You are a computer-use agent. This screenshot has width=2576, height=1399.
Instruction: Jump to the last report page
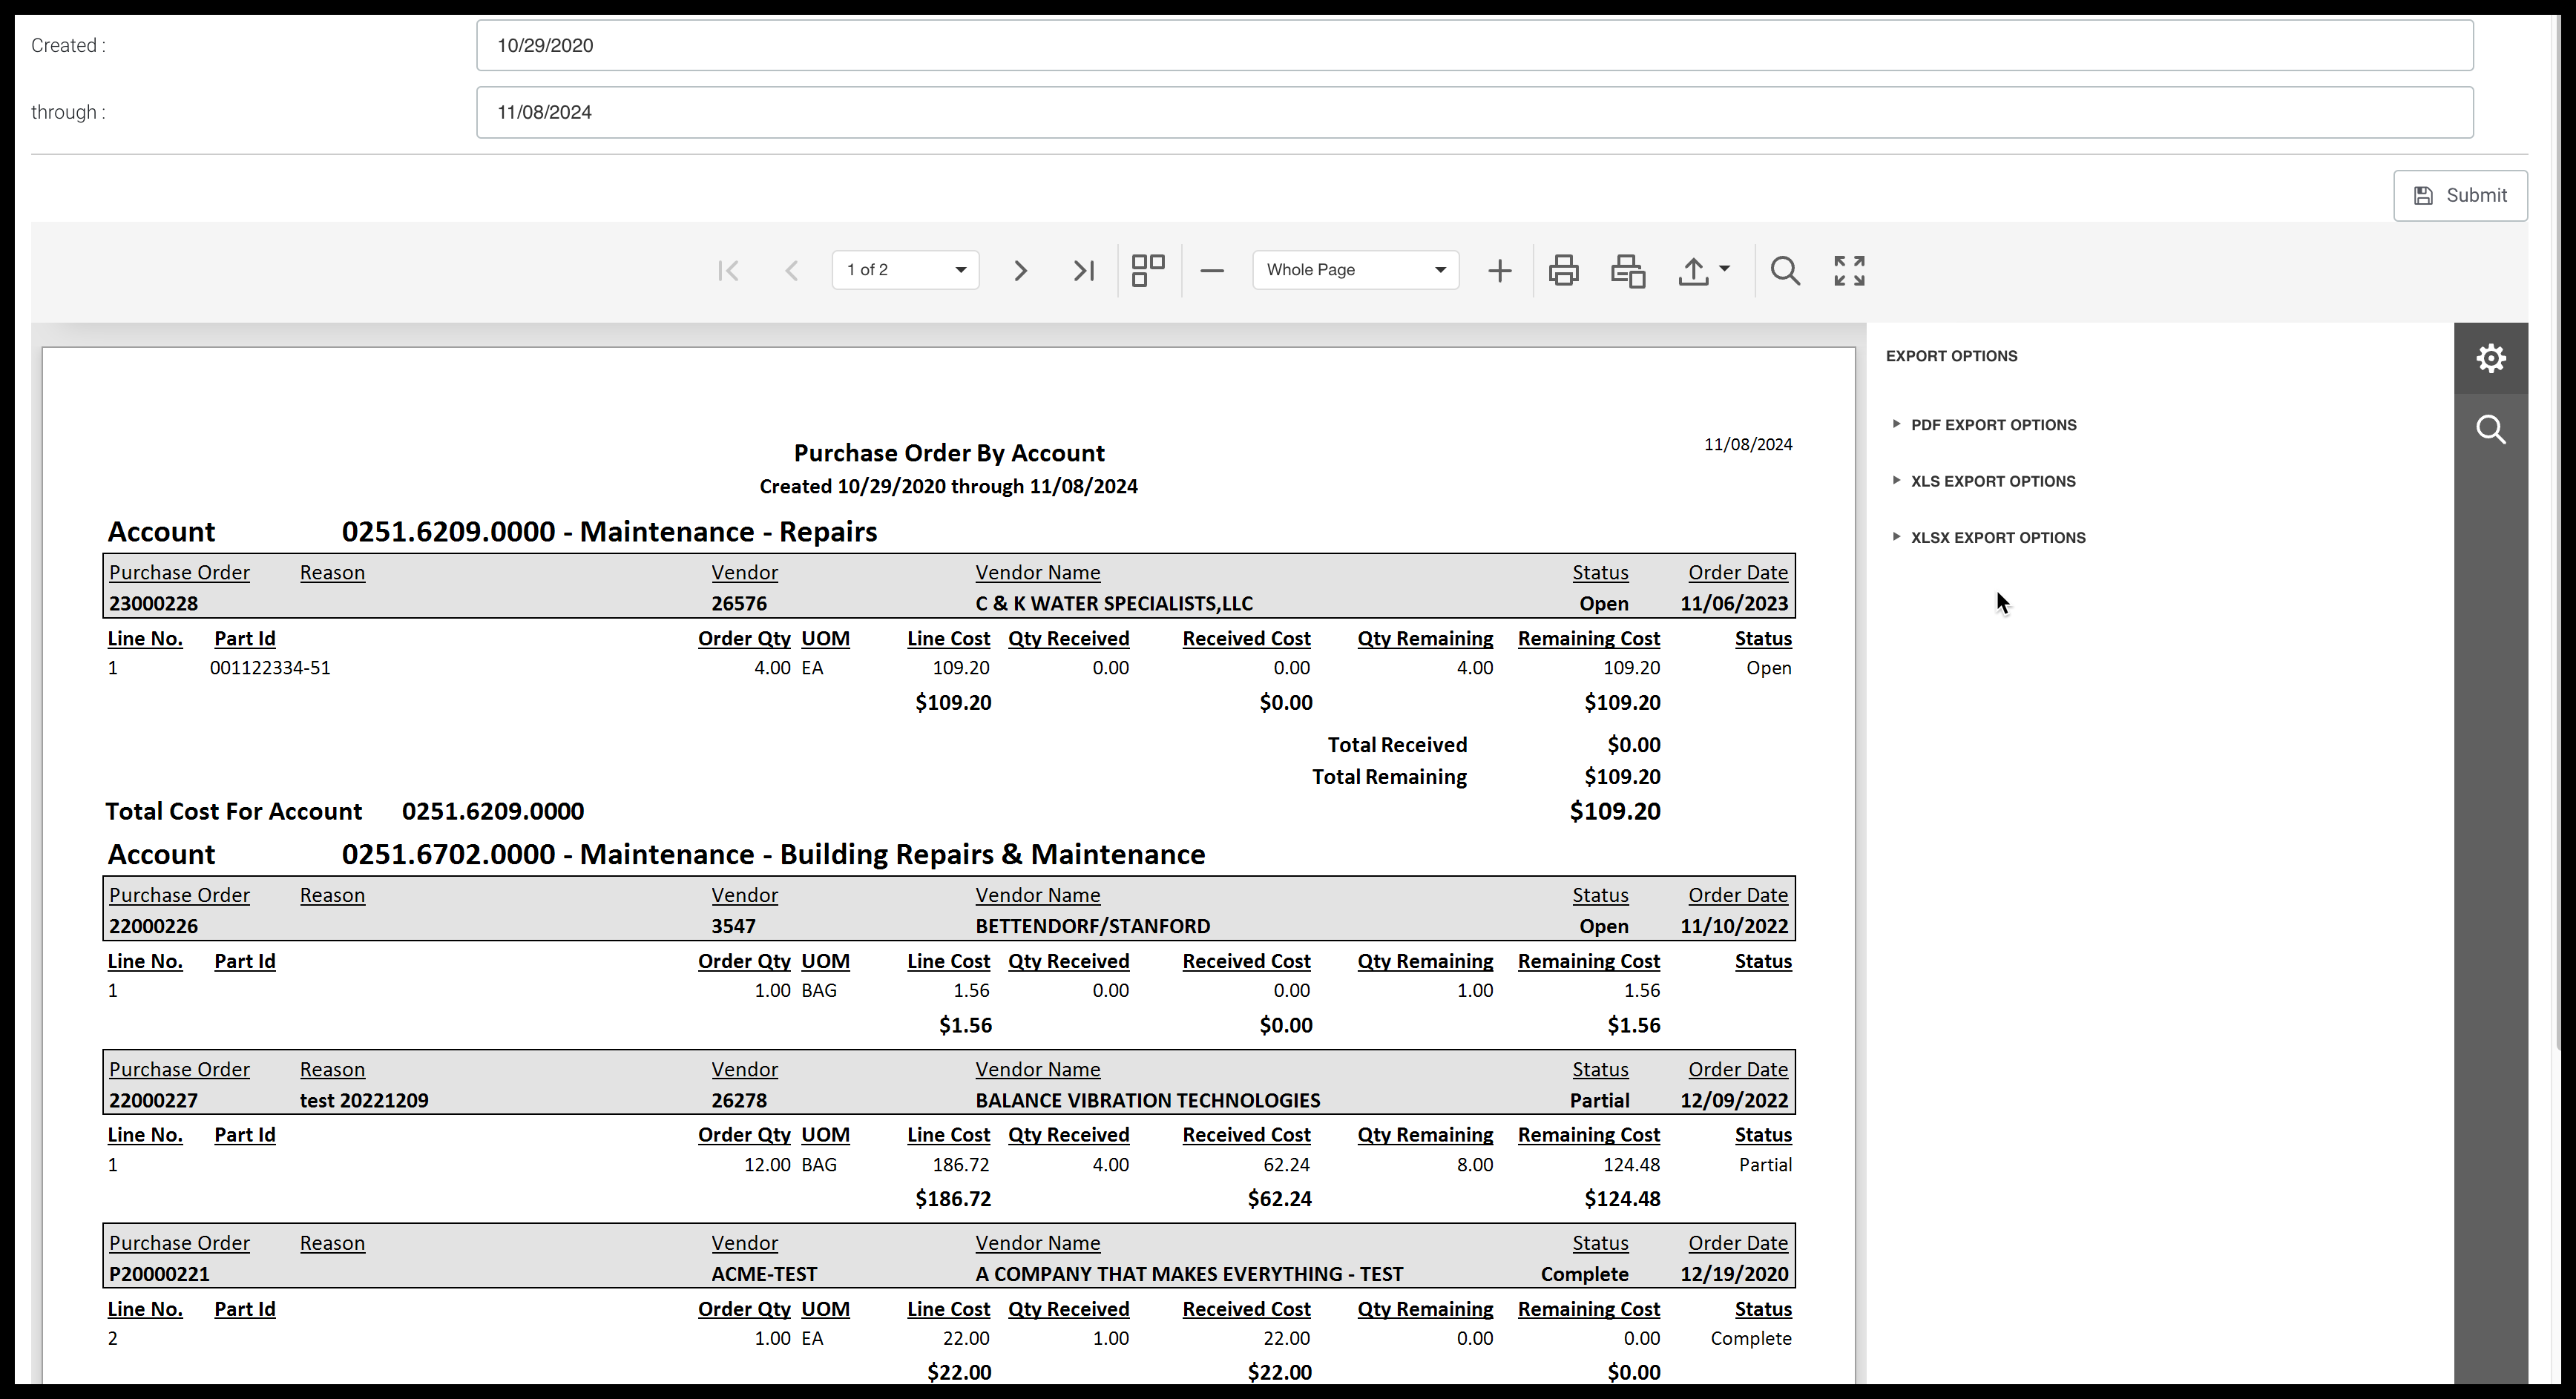pos(1083,271)
